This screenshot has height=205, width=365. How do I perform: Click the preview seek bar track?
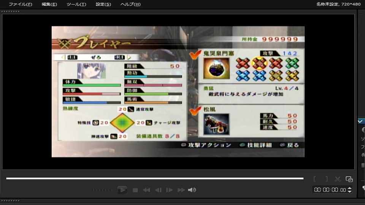[x=155, y=178]
